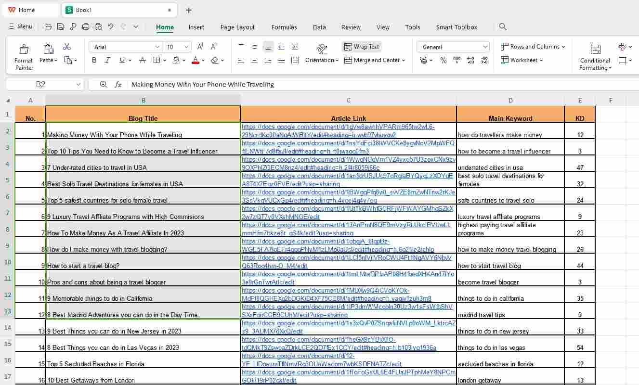Toggle Italic formatting
Screen dimensions: 639x385
click(x=107, y=60)
